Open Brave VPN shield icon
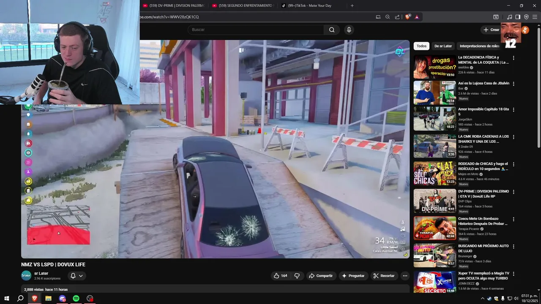The image size is (541, 304). [526, 17]
